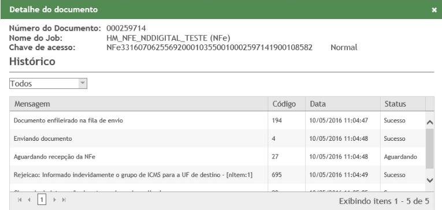
Task: Select page number 1 in pager
Action: [x=42, y=200]
